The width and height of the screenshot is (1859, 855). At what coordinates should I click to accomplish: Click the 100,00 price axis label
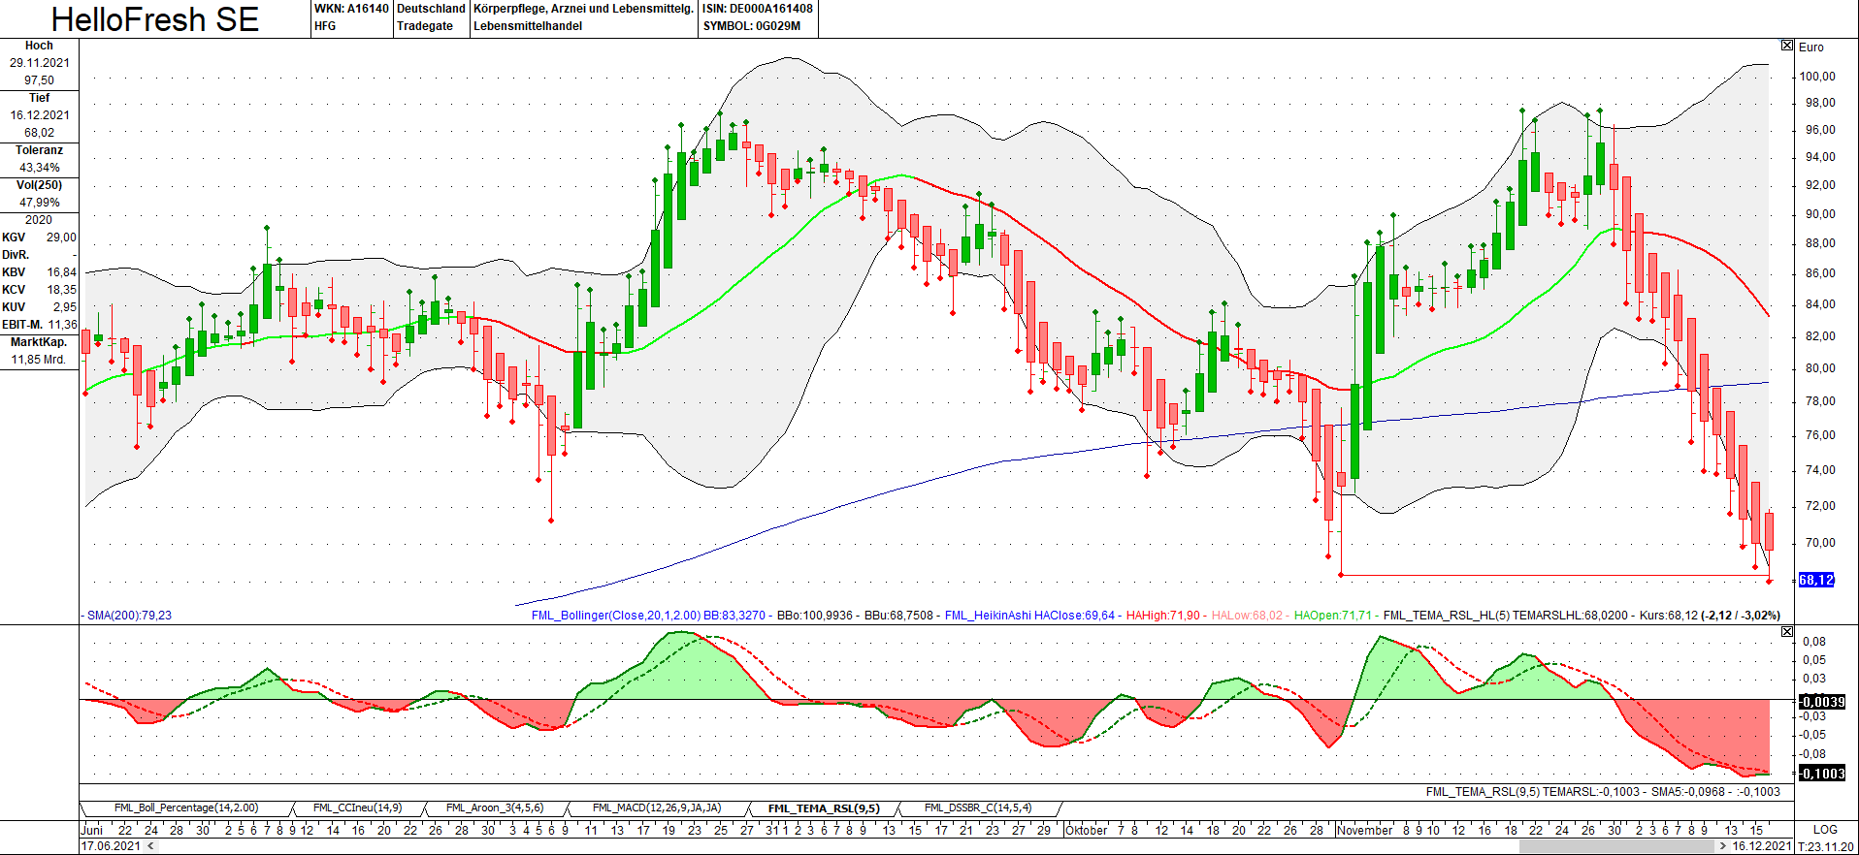coord(1817,77)
